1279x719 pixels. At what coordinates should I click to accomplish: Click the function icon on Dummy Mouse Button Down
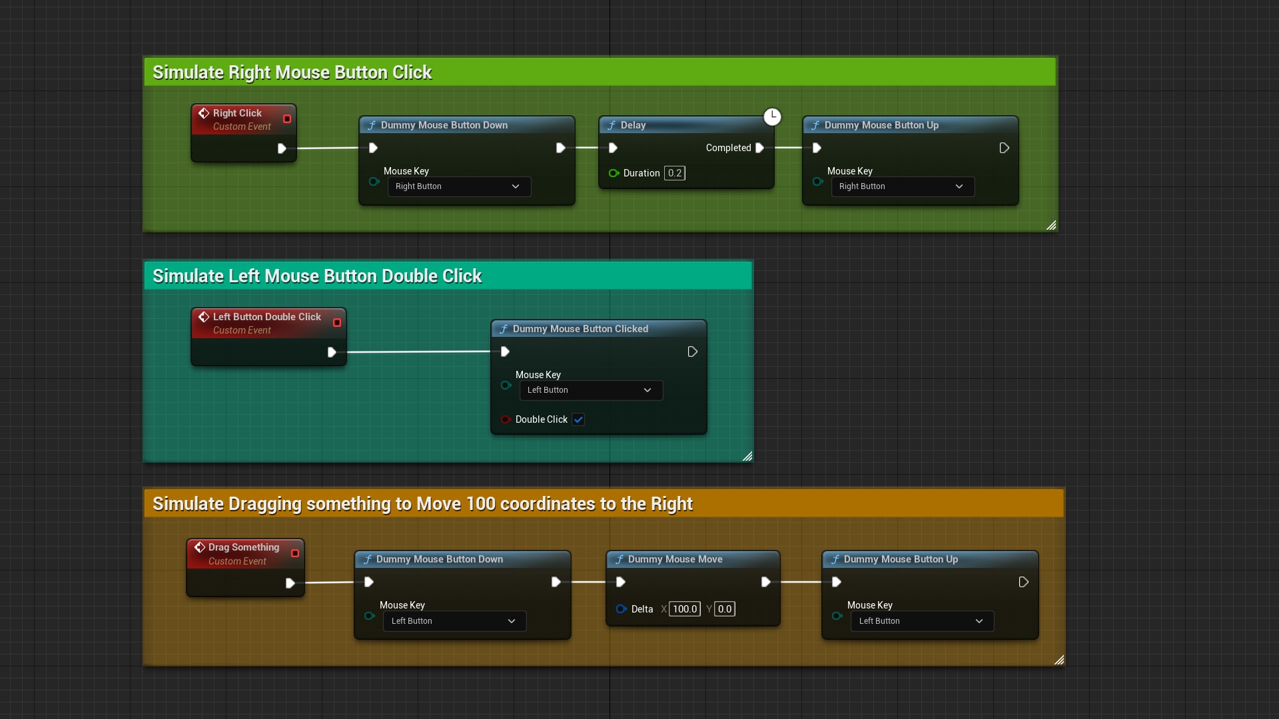click(372, 125)
